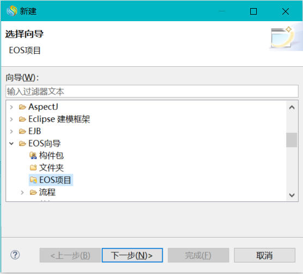Click the Eclipse 建模框架 folder icon

pos(22,119)
